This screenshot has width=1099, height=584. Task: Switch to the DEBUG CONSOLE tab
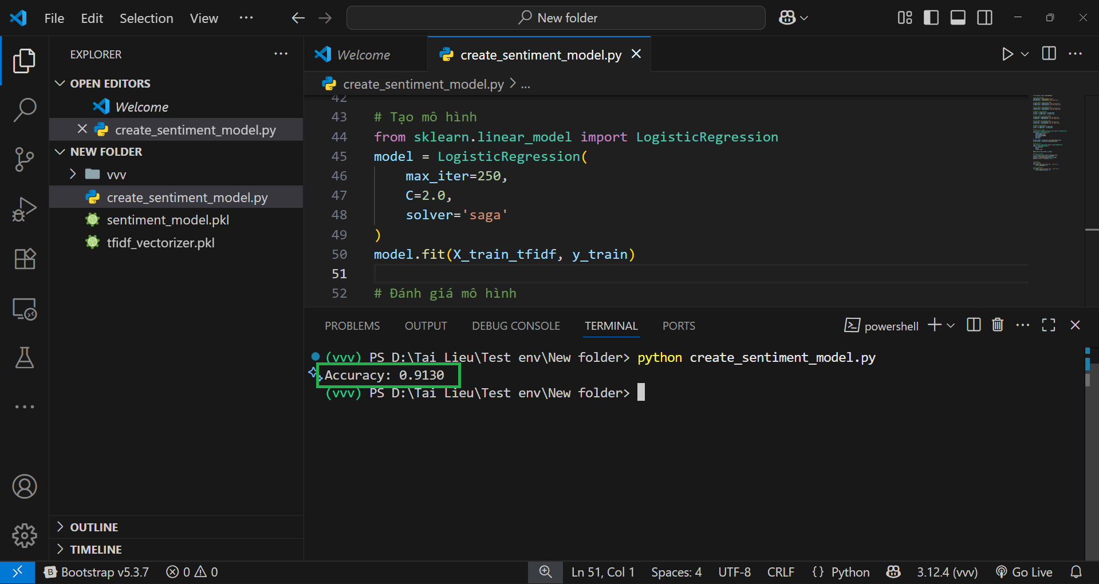[516, 326]
